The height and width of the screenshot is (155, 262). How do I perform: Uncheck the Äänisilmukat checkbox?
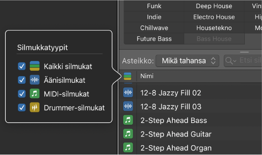22,80
